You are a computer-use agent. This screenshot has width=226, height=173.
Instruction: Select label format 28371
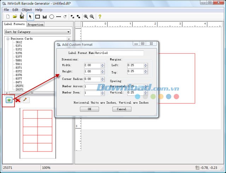(19, 90)
